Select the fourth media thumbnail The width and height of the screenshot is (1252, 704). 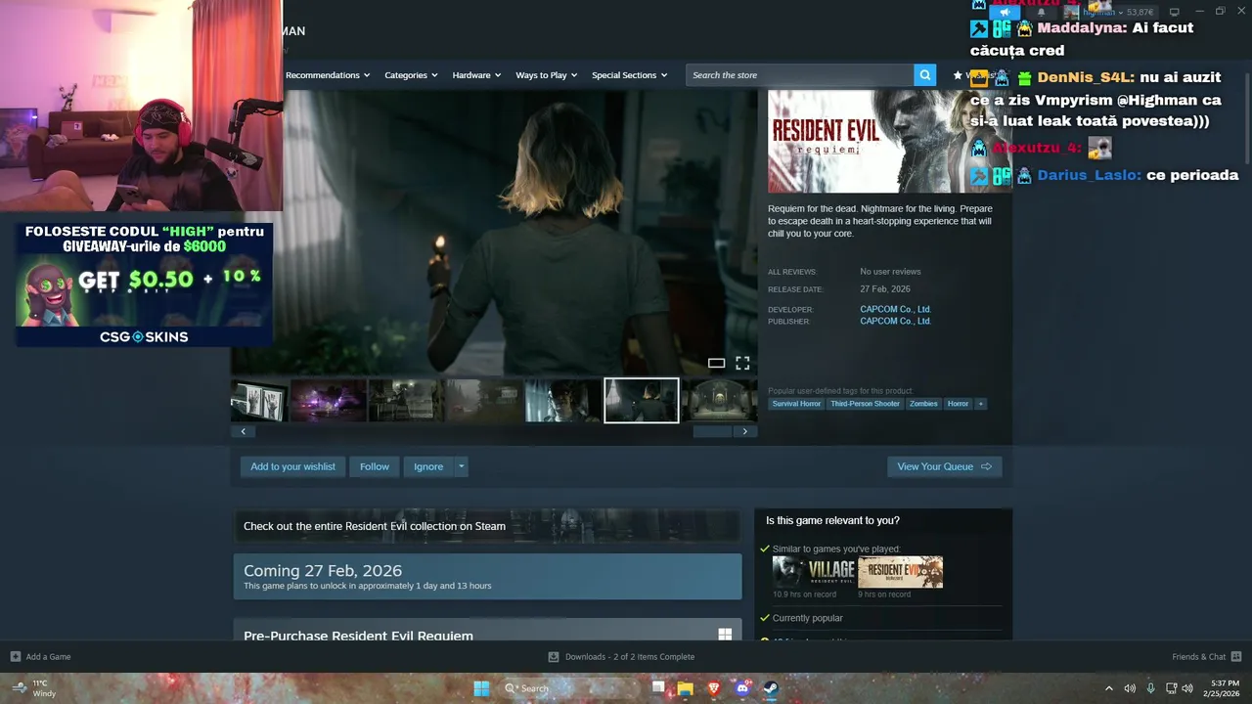pyautogui.click(x=485, y=401)
